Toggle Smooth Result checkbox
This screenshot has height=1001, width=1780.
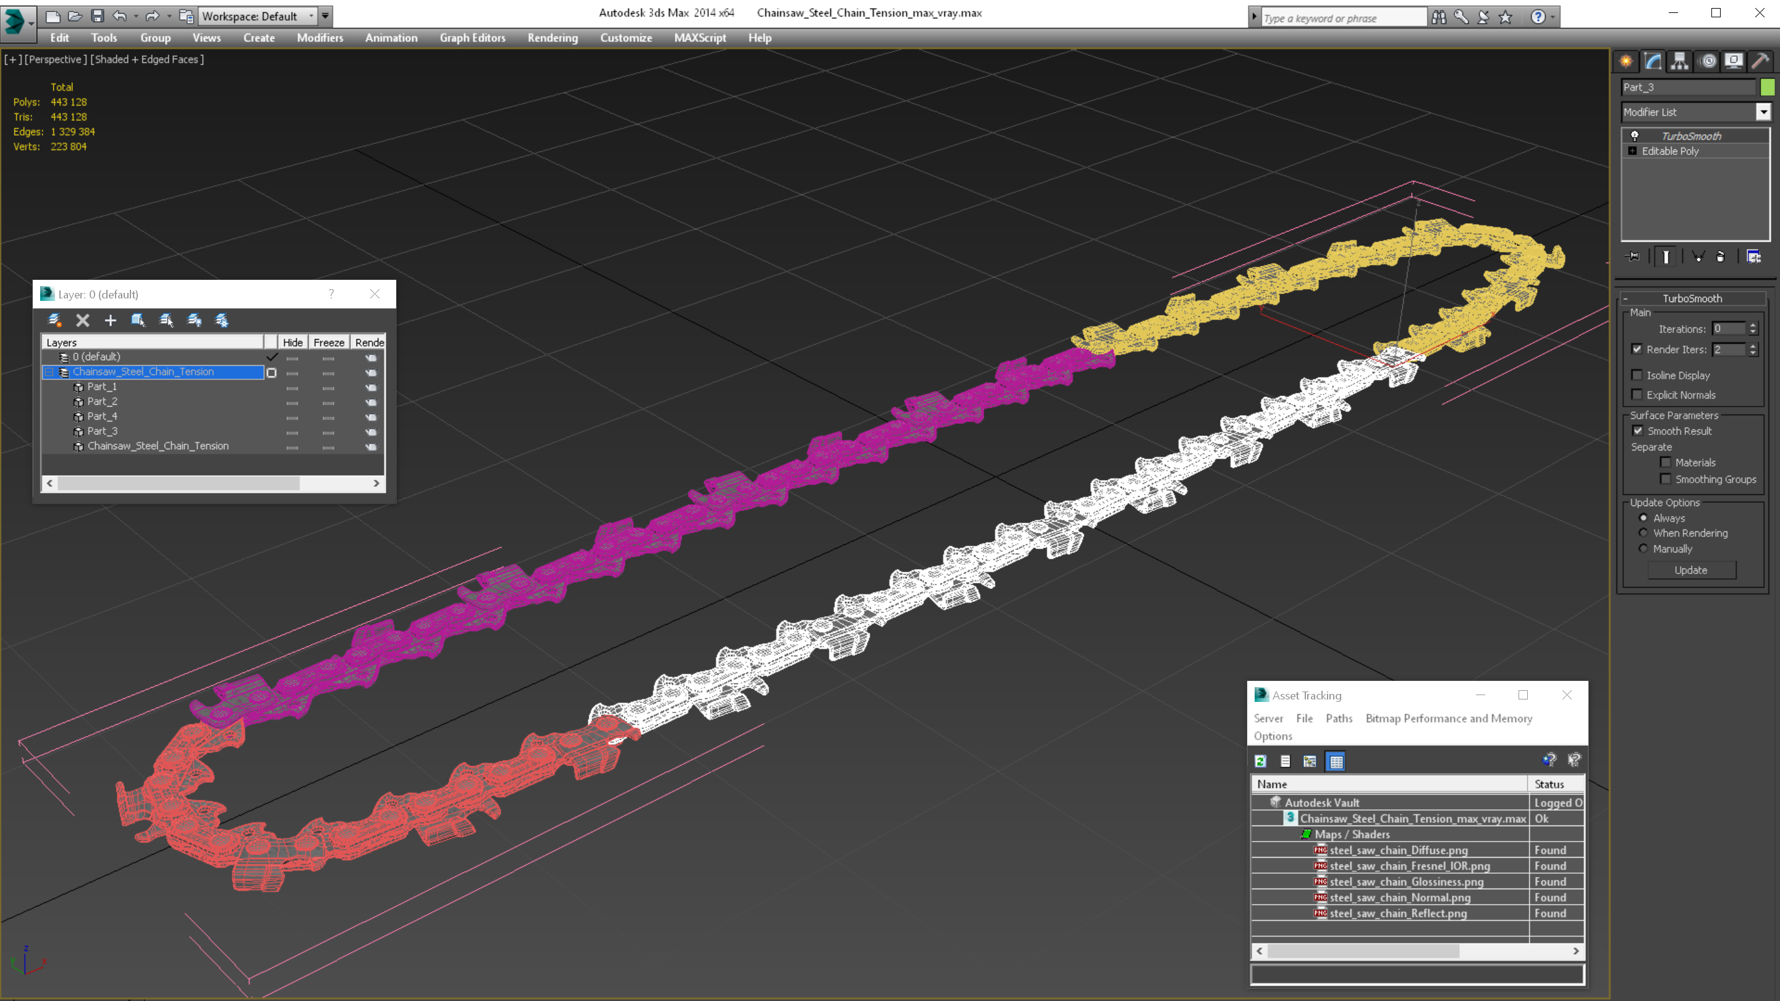pyautogui.click(x=1638, y=431)
